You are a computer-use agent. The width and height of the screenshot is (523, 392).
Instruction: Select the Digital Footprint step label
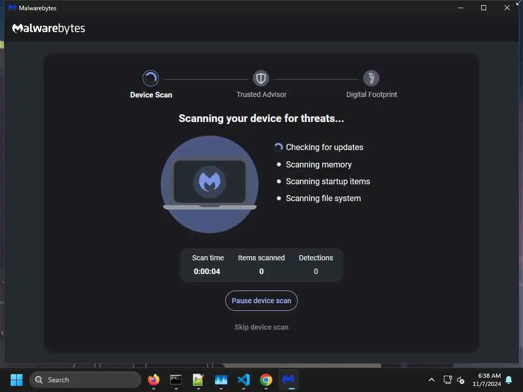point(372,94)
